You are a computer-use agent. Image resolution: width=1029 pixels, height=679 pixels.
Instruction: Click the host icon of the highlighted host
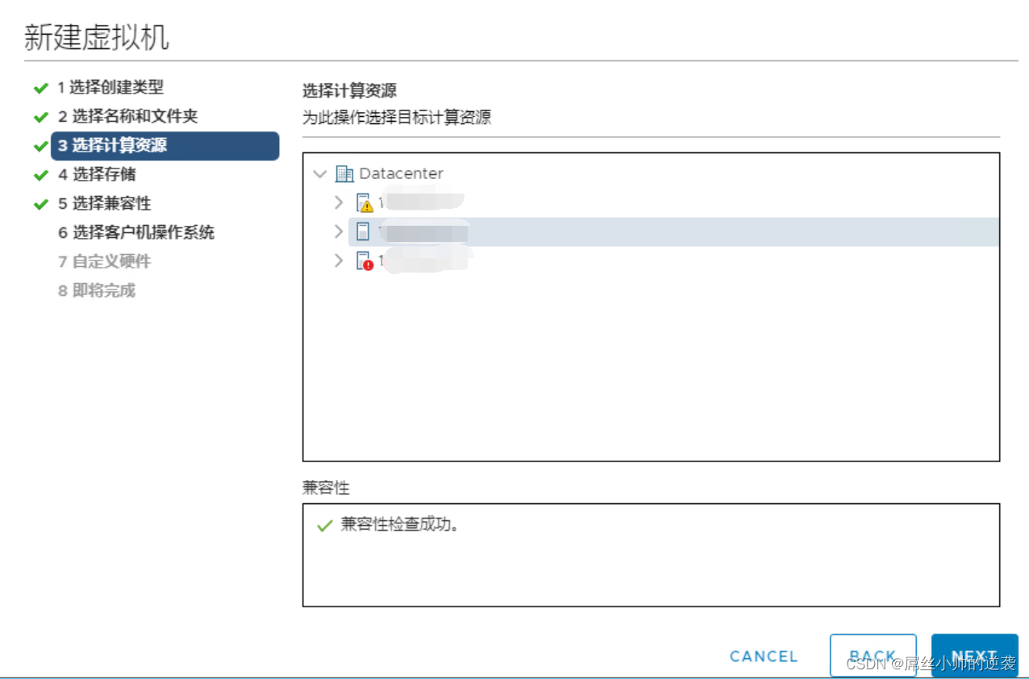(363, 231)
